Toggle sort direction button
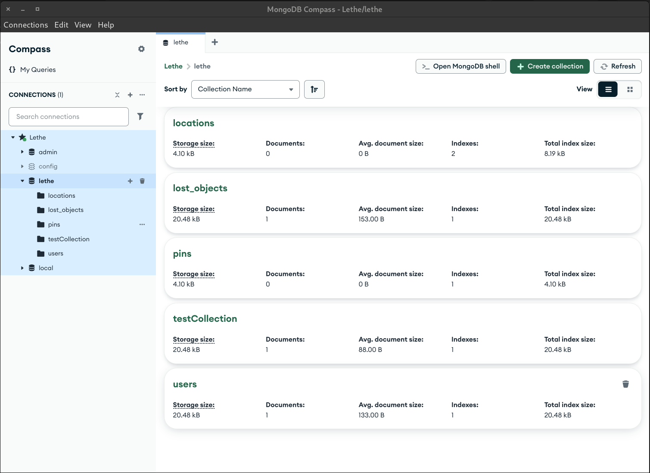The height and width of the screenshot is (473, 650). tap(314, 89)
